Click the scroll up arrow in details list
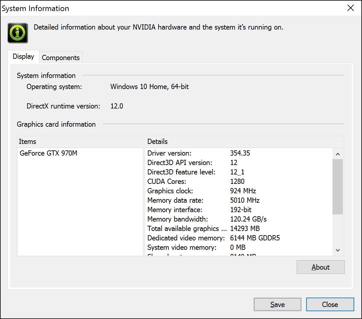 pyautogui.click(x=338, y=154)
